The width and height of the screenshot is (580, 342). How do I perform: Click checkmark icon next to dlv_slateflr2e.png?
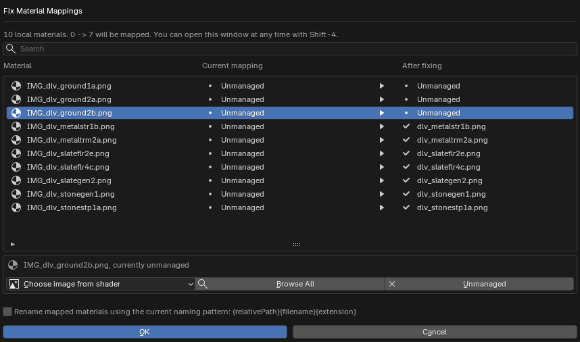[x=406, y=153]
